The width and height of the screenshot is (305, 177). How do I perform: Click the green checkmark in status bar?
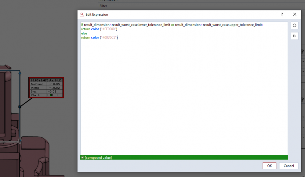[82, 157]
